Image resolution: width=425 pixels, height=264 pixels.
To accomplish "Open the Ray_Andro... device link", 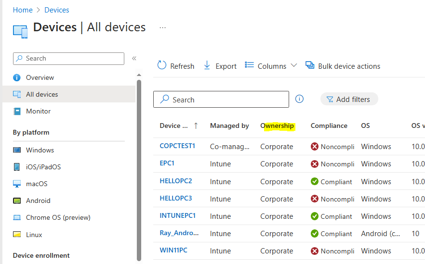I will click(179, 233).
